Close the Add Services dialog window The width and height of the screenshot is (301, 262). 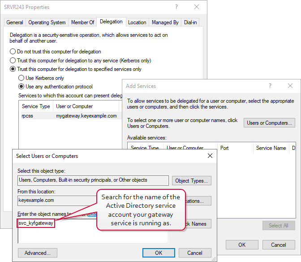tap(291, 86)
